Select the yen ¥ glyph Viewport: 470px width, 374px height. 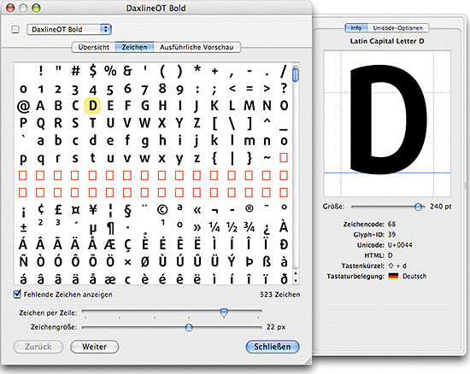coord(93,209)
